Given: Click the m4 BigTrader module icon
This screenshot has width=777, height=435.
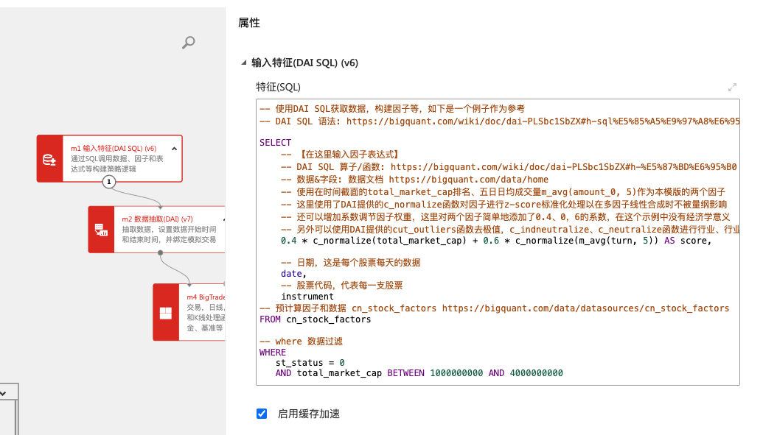Looking at the screenshot, I should [166, 313].
